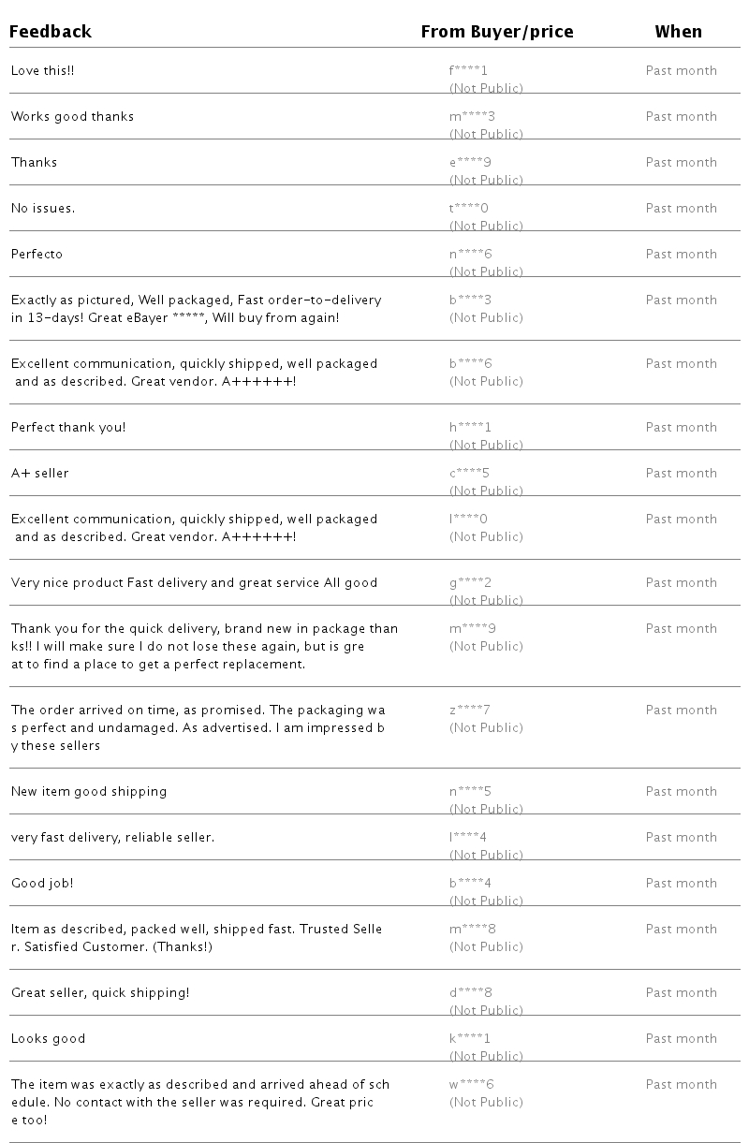Select 'Looks good' feedback comment
749x1143 pixels.
(48, 1038)
